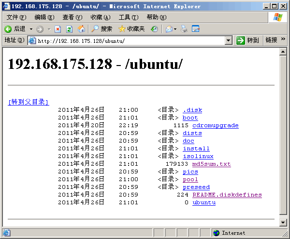Open the install directory link
Image resolution: width=290 pixels, height=239 pixels.
[x=196, y=148]
